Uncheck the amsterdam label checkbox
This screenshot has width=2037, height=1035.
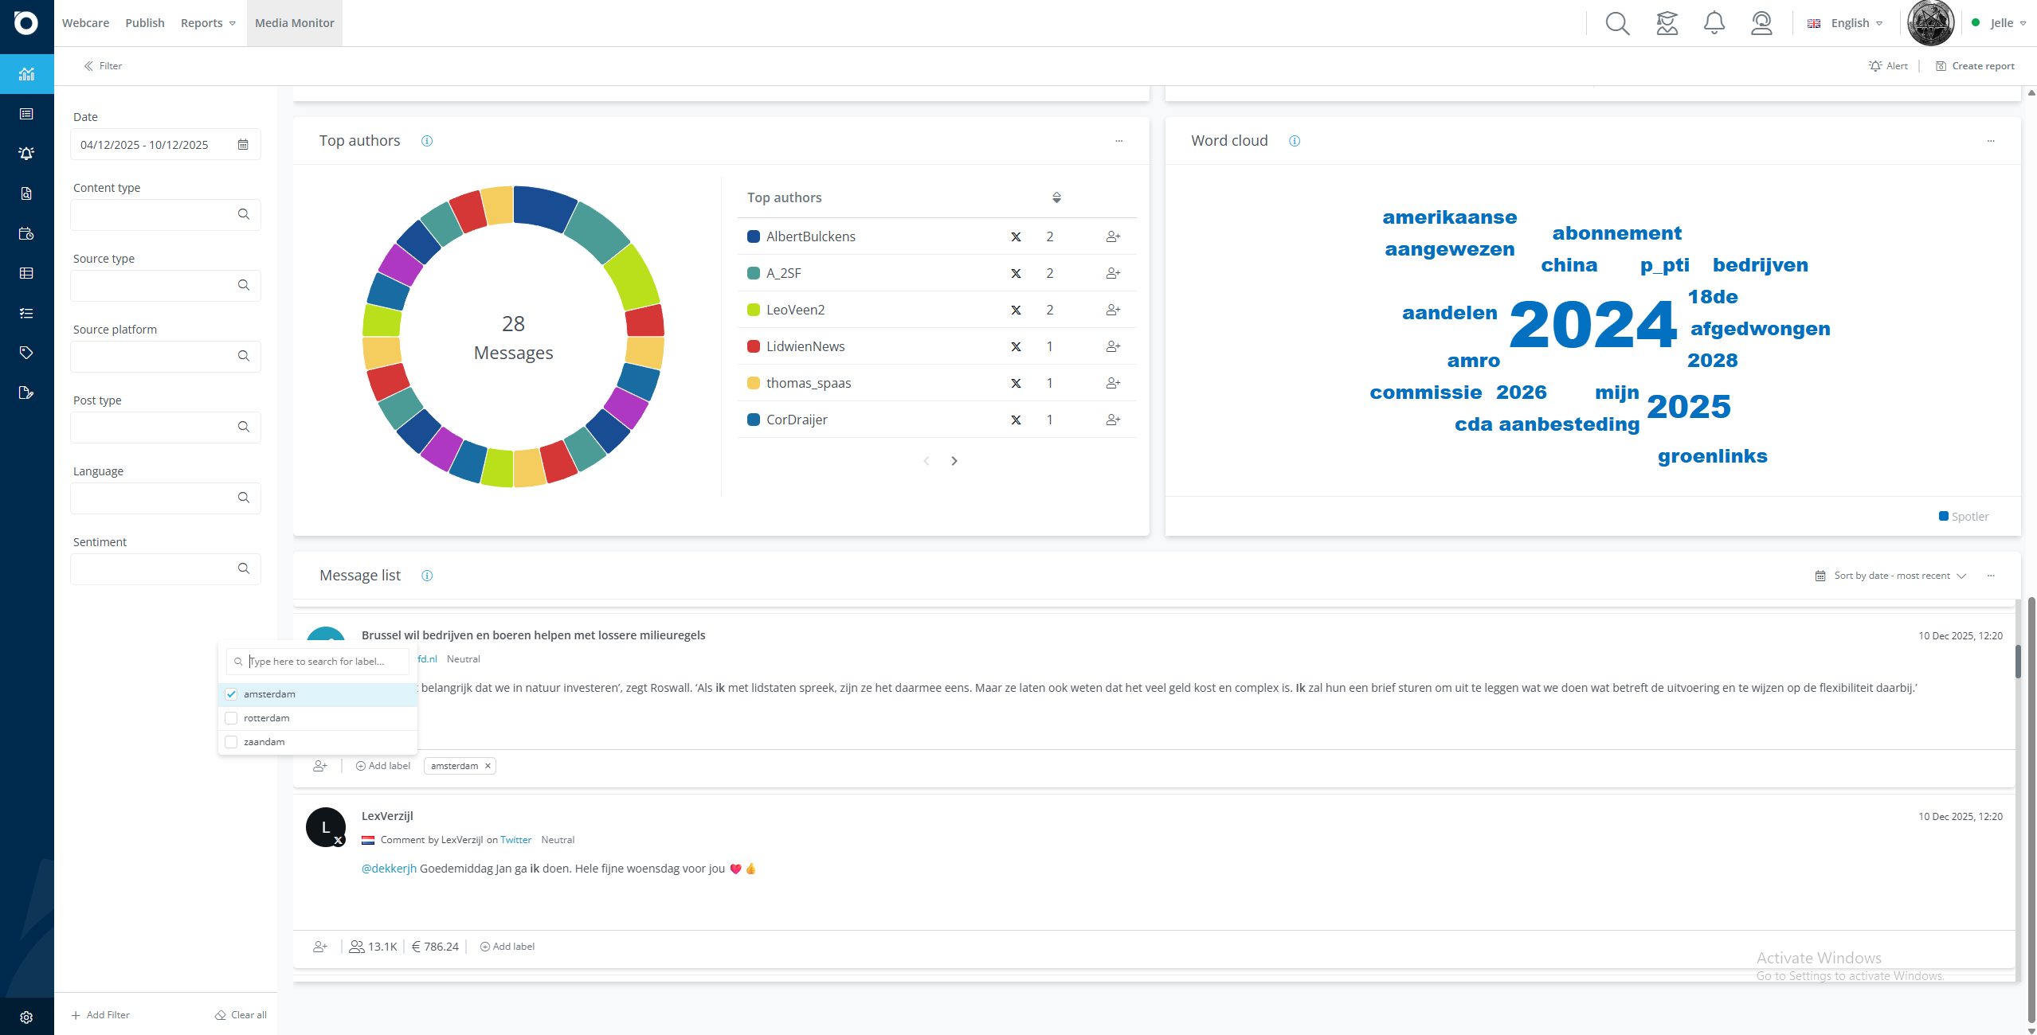(231, 694)
